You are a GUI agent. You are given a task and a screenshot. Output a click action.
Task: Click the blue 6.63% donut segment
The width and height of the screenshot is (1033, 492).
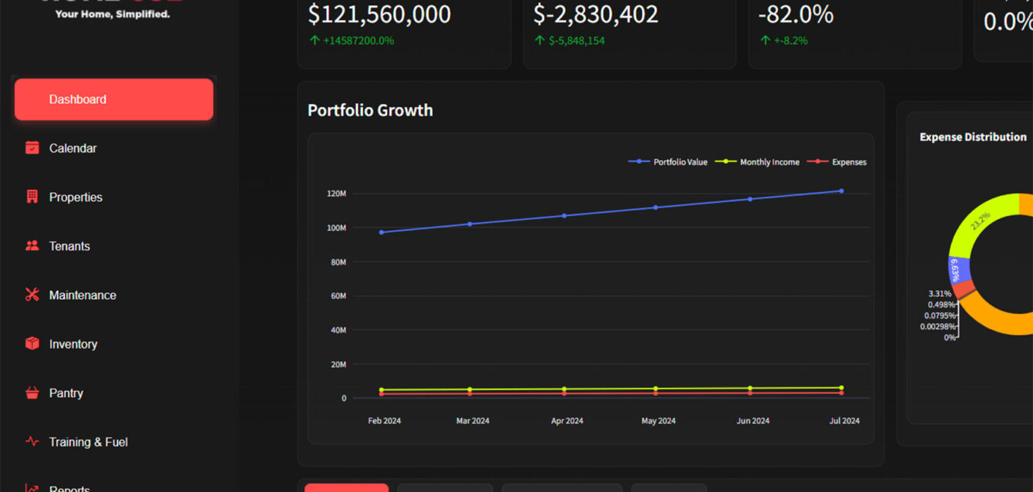[x=956, y=269]
